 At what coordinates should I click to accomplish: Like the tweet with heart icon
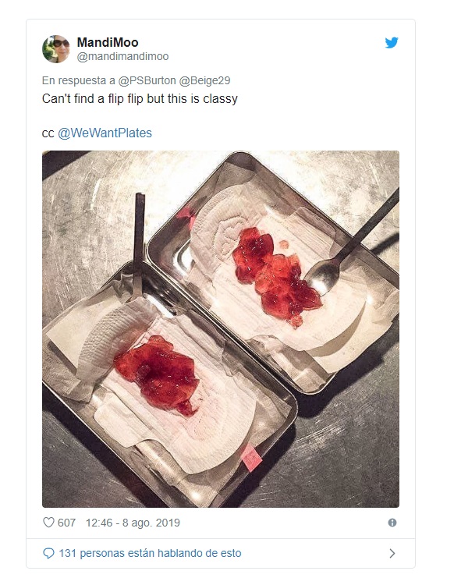click(x=48, y=523)
